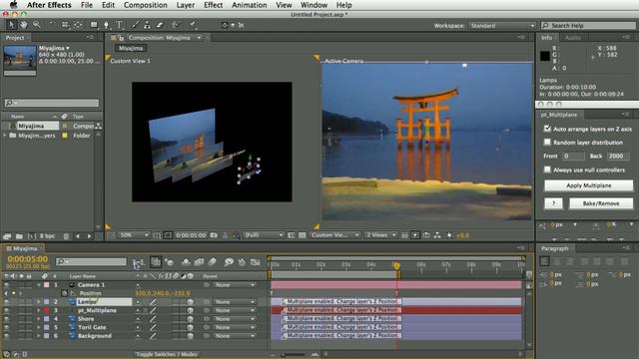Screen dimensions: 639x359
Task: Toggle Region of Interest icon
Action: [291, 235]
